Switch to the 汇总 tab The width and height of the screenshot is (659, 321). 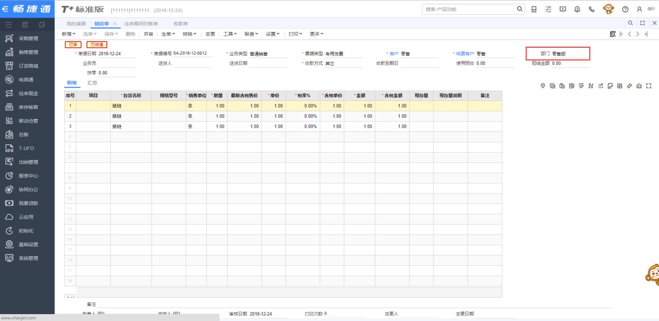point(92,83)
